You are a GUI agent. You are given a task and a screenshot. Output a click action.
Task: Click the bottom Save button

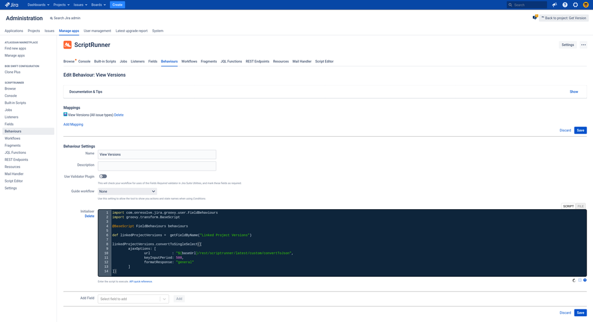tap(581, 313)
